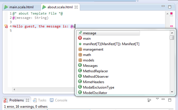Click the red error indicator in overview ruler

click(x=171, y=13)
